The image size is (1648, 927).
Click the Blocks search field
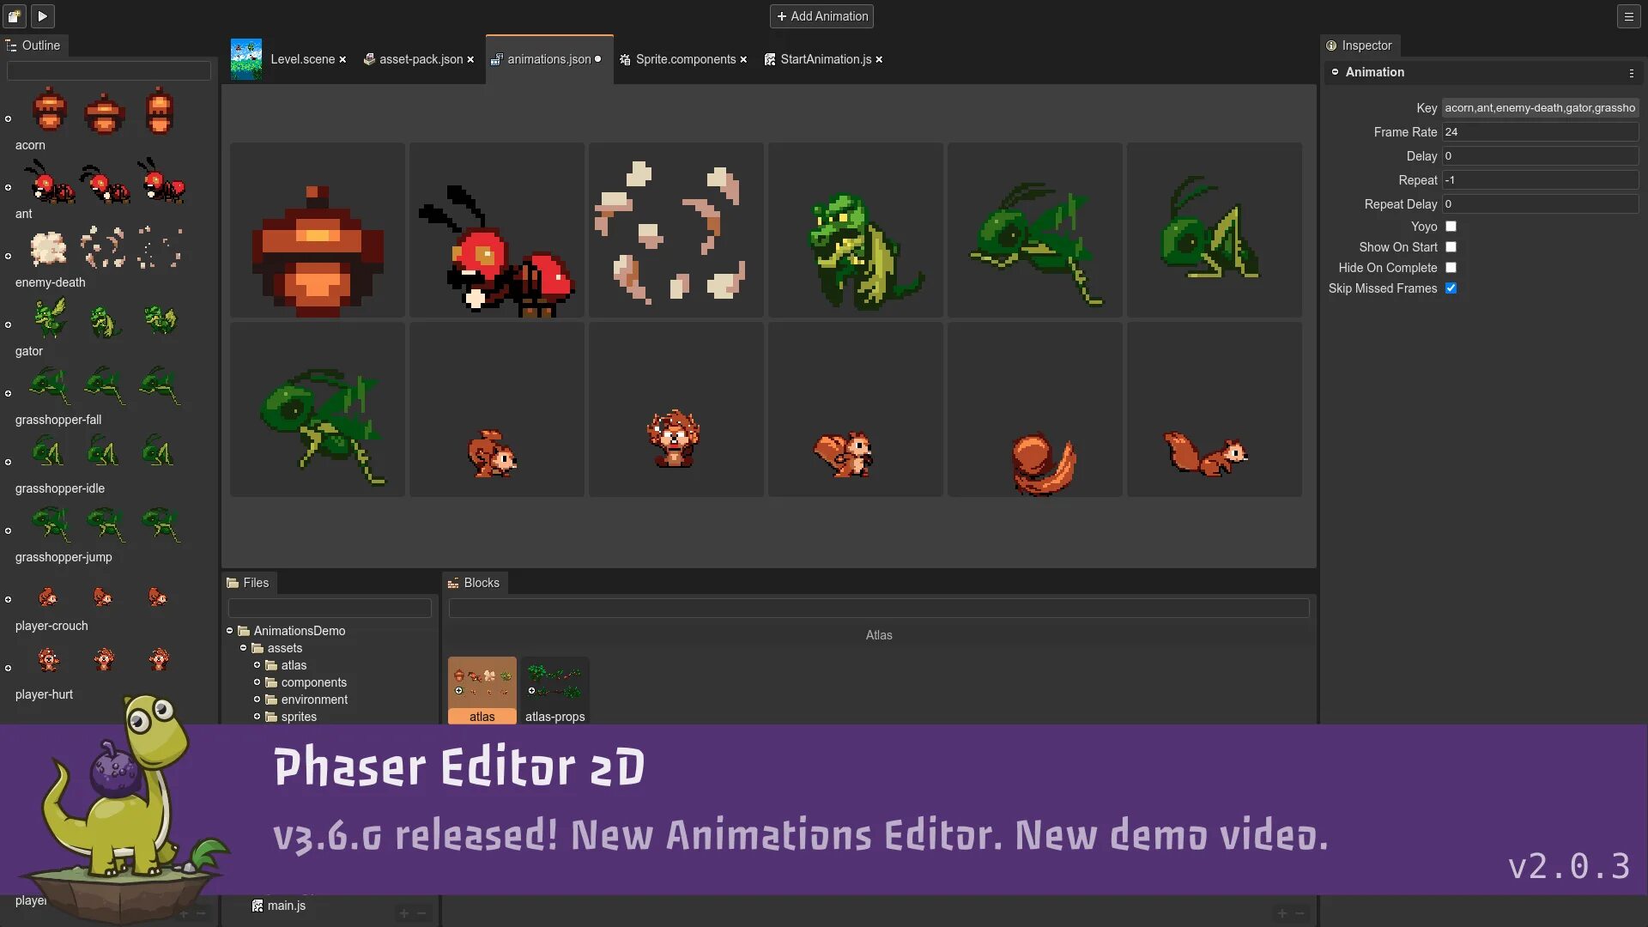click(878, 609)
